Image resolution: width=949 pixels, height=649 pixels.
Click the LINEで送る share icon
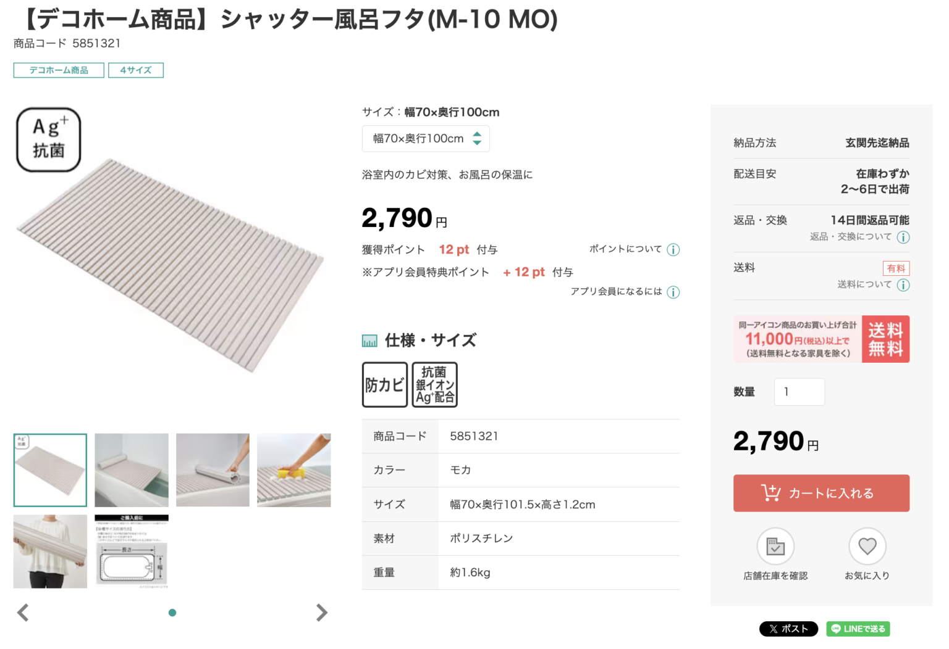(858, 629)
